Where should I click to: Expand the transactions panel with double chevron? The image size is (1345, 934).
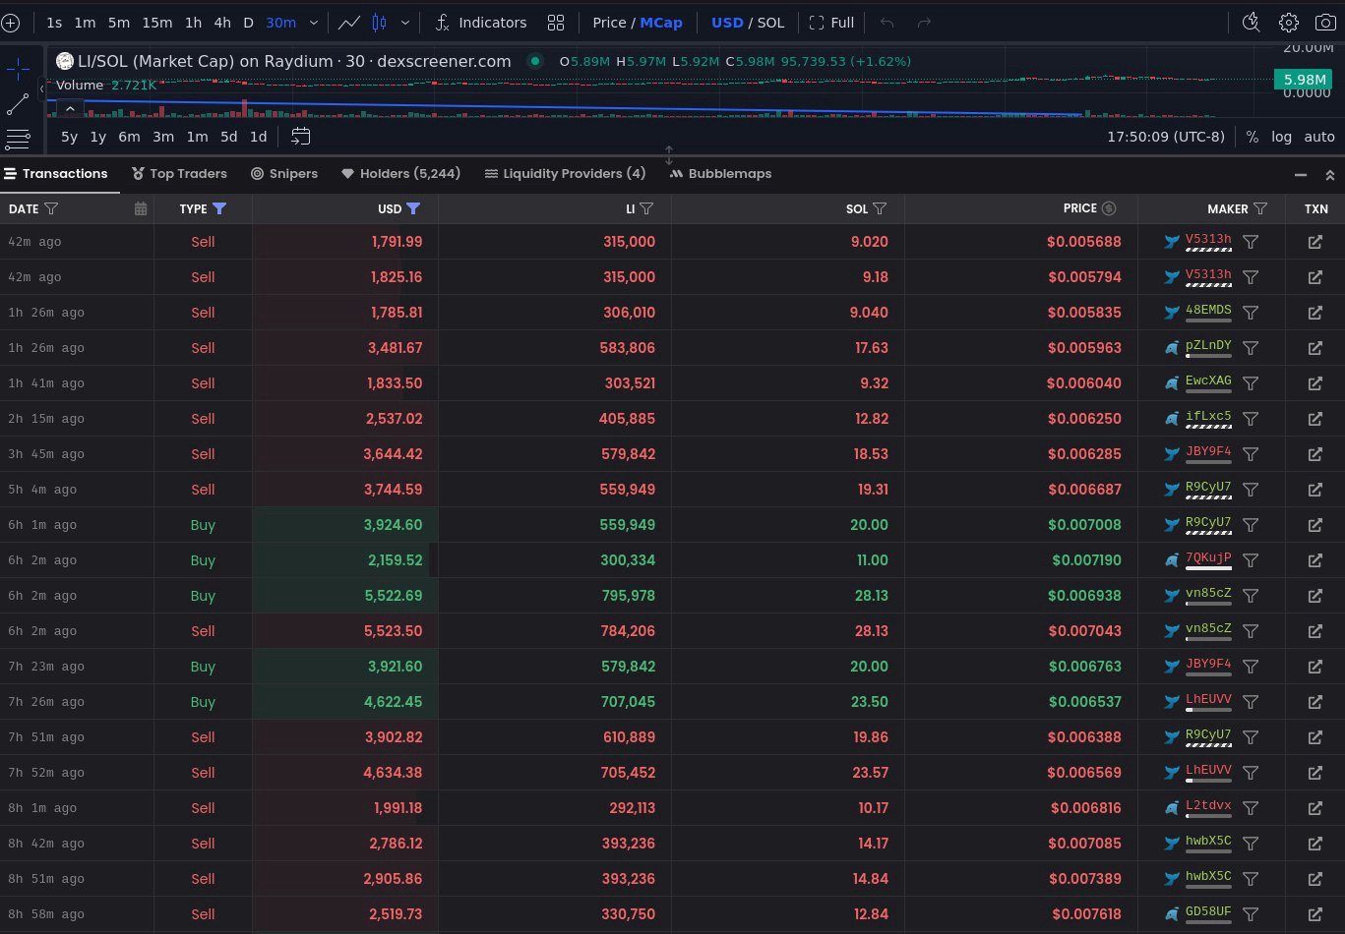pyautogui.click(x=1329, y=175)
